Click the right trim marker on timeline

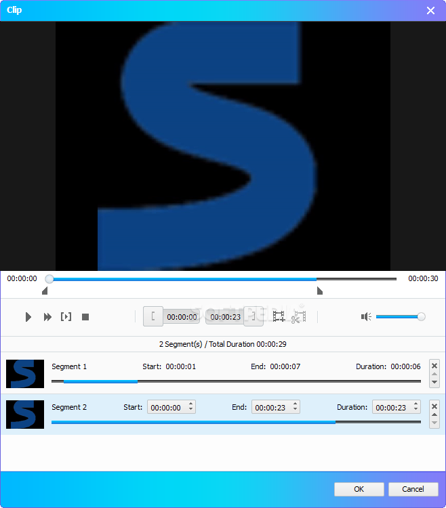(320, 291)
